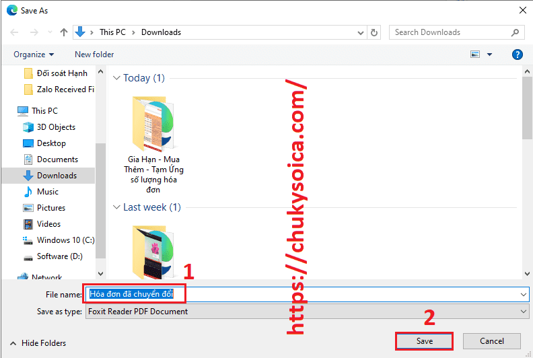Click the search magnifier icon
Screen dimensions: 533x358
point(516,32)
